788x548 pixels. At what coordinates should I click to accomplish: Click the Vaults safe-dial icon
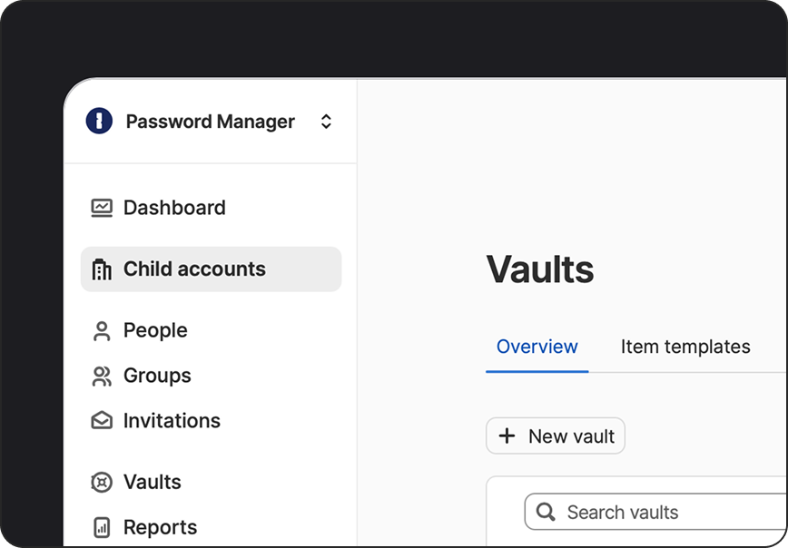point(102,482)
